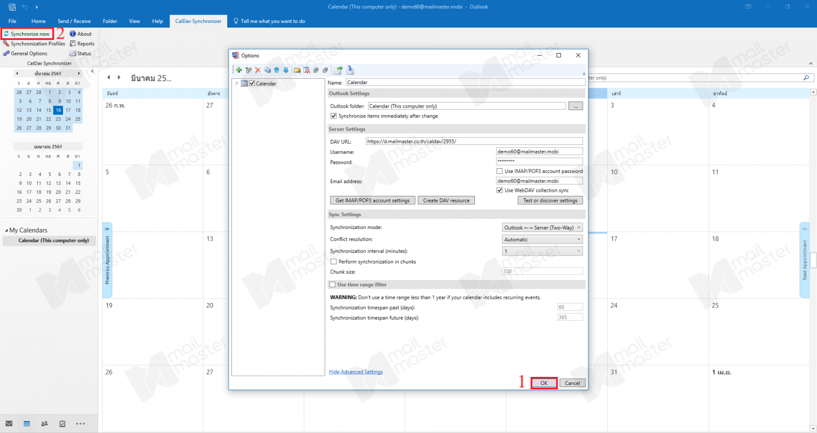Switch to Tasks view in navigation bar
Viewport: 817px width, 433px height.
point(62,424)
